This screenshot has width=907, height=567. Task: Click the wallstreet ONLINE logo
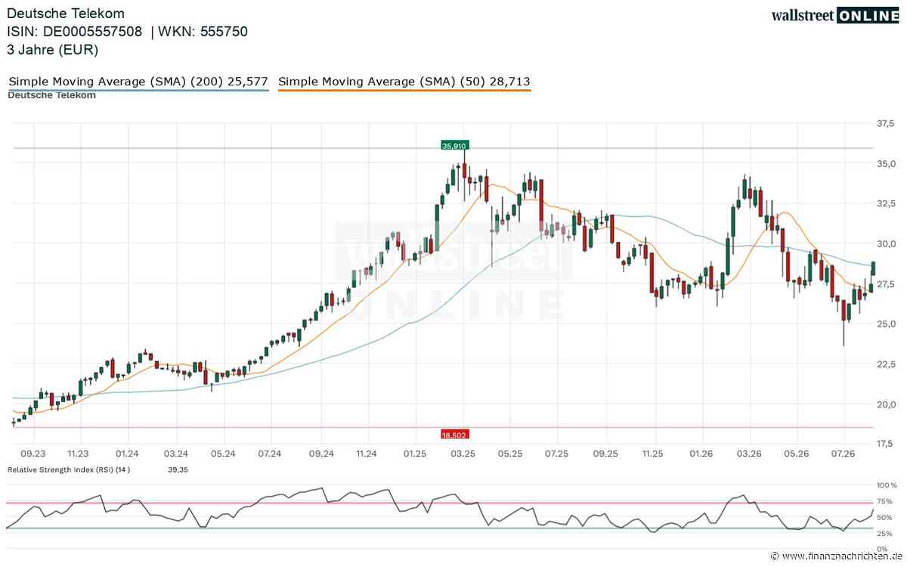834,15
